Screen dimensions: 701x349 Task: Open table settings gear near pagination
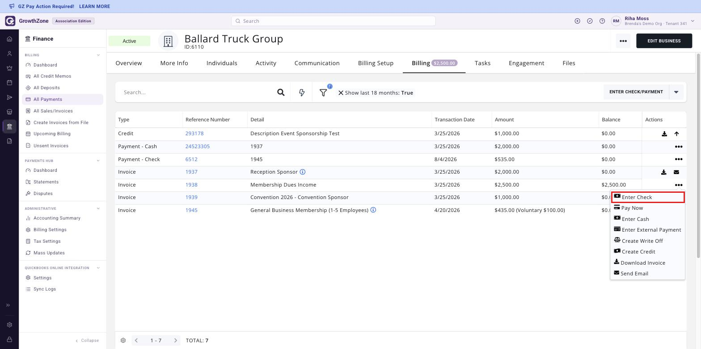[x=123, y=341]
